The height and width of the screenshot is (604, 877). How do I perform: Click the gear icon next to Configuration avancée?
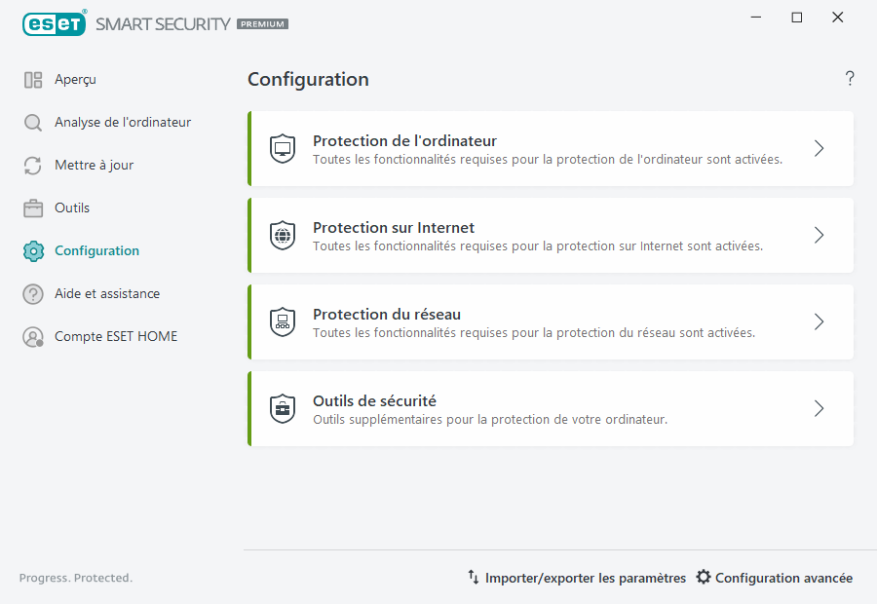(x=704, y=577)
